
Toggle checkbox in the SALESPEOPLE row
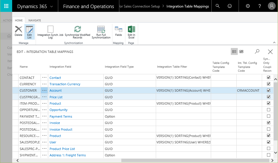coord(269,142)
